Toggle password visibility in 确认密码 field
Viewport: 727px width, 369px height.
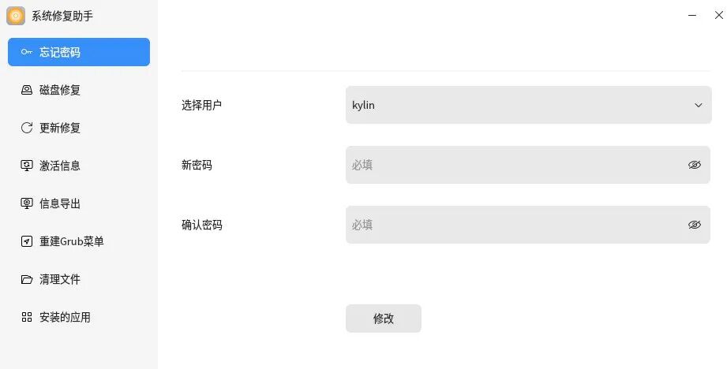(x=694, y=225)
